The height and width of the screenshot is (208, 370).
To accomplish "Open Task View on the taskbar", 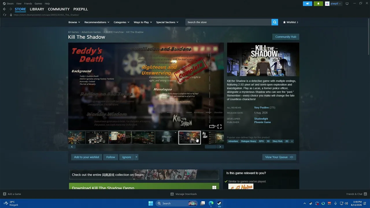I will click(203, 203).
